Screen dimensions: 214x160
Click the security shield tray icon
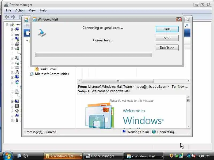(171, 156)
